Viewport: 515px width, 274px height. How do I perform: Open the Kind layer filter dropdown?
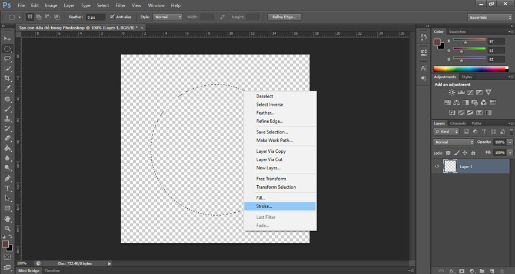(446, 132)
